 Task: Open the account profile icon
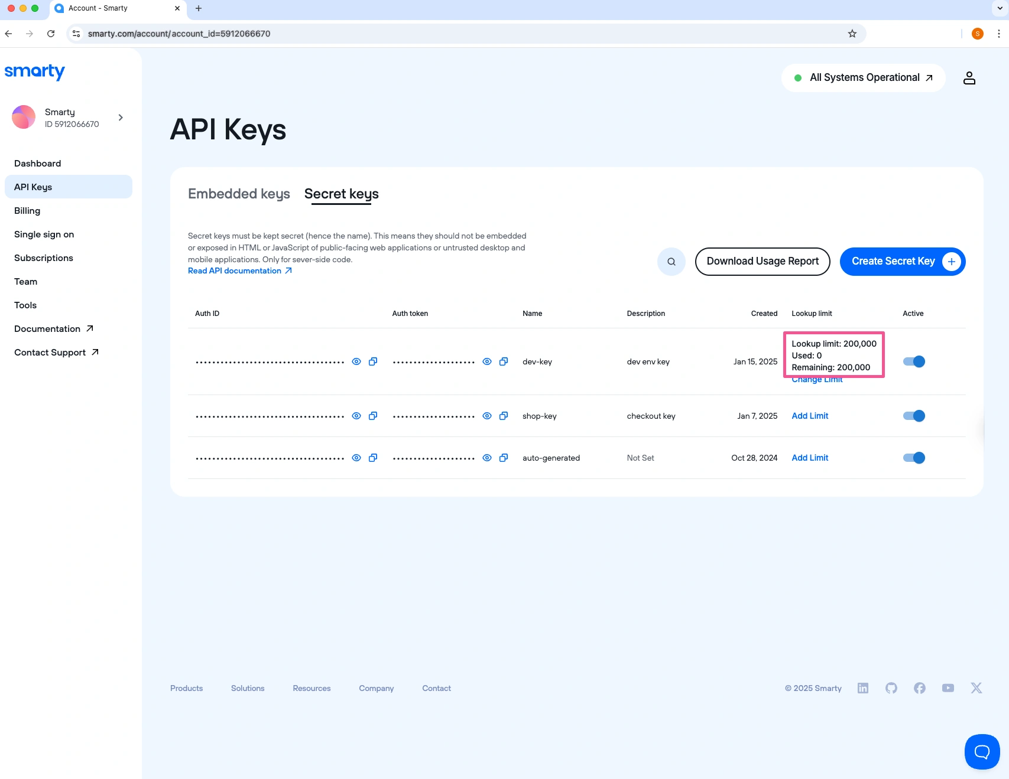click(969, 77)
